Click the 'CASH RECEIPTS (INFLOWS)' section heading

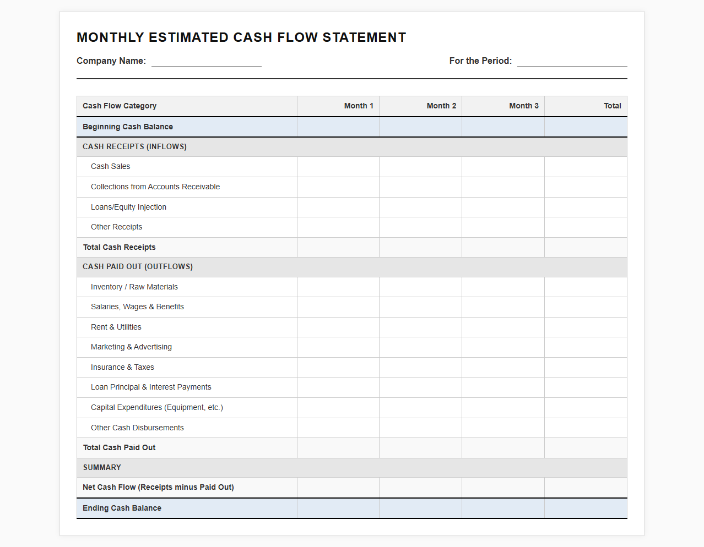[x=134, y=146]
